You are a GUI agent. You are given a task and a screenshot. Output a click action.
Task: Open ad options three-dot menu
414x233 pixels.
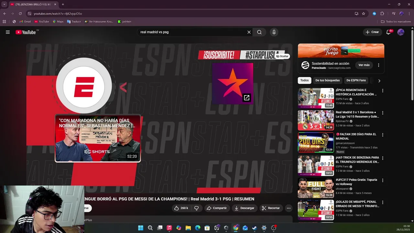click(x=378, y=65)
